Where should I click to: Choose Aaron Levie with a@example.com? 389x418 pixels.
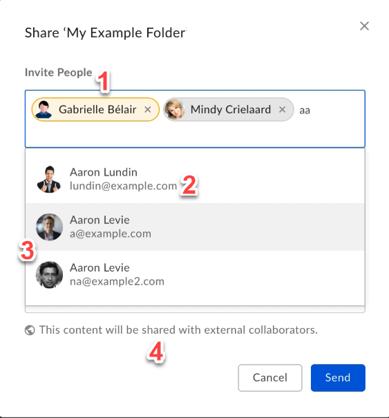click(195, 227)
